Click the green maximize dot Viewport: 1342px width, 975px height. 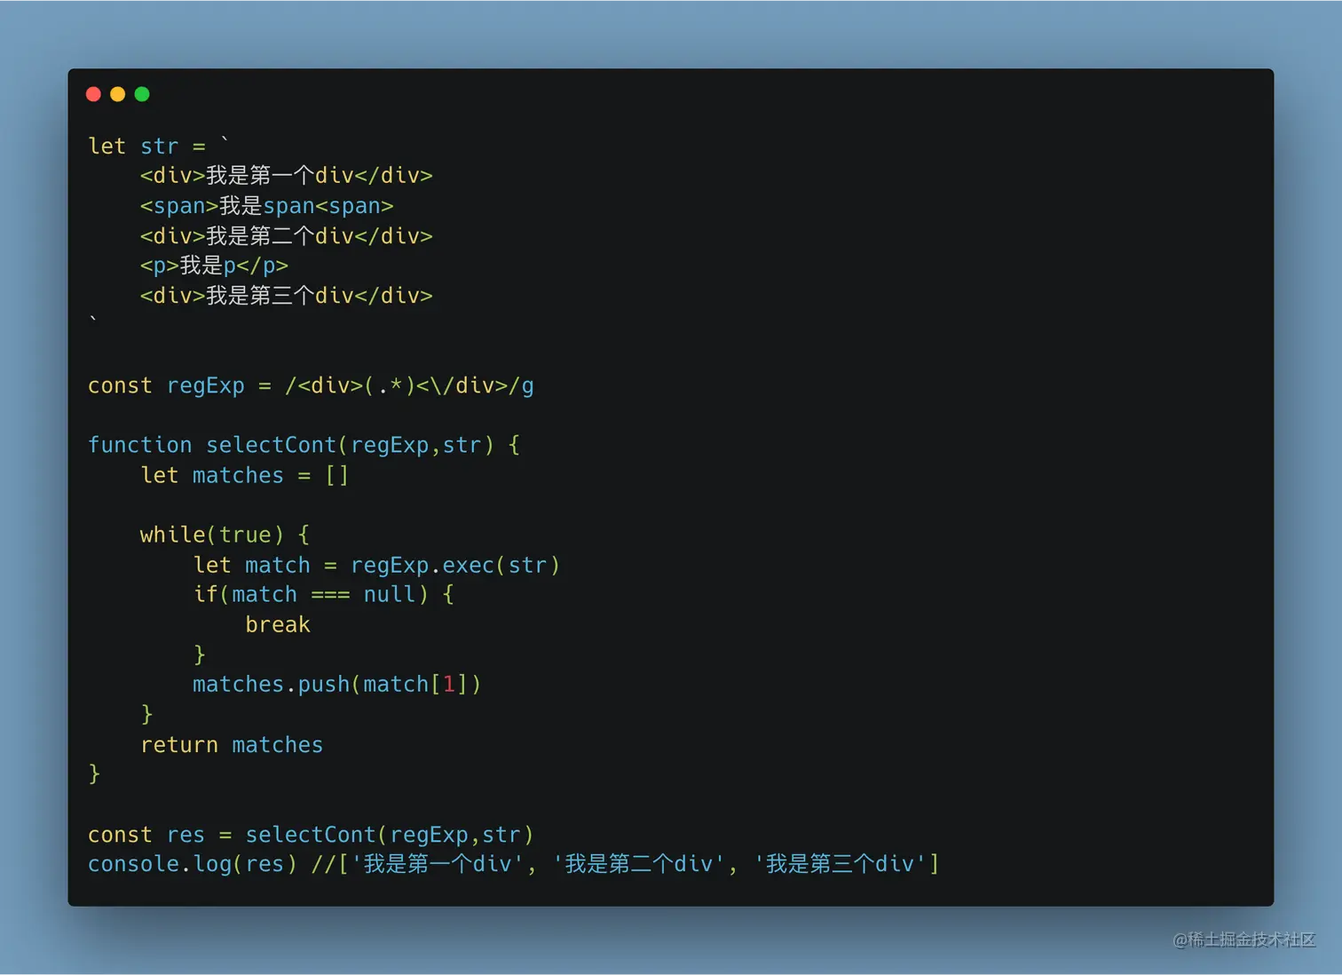142,94
